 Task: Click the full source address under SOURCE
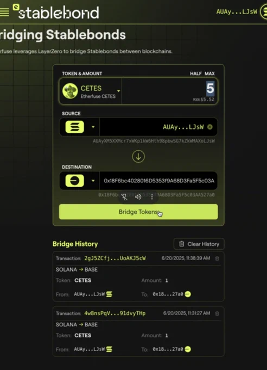pyautogui.click(x=154, y=141)
